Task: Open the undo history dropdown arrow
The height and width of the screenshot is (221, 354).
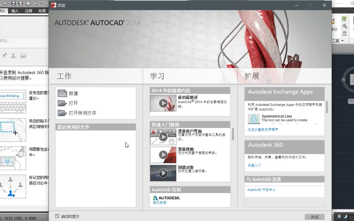Action: [x=41, y=4]
